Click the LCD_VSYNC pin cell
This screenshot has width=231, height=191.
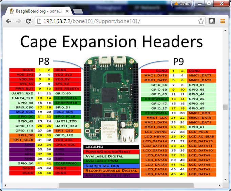pyautogui.click(x=155, y=132)
